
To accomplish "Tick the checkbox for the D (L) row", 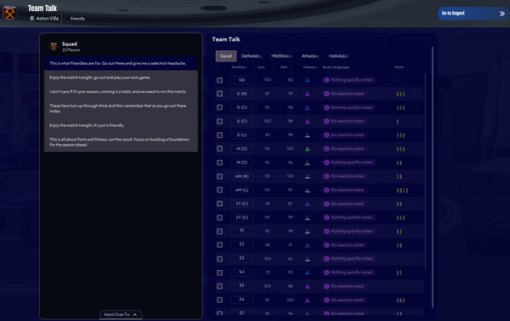I will 220,135.
